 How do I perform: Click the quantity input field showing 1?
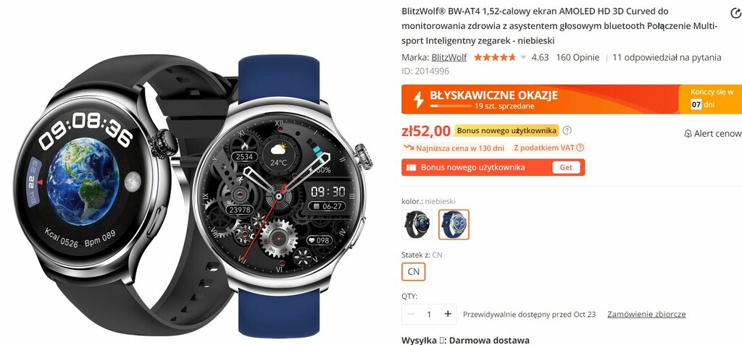[429, 314]
